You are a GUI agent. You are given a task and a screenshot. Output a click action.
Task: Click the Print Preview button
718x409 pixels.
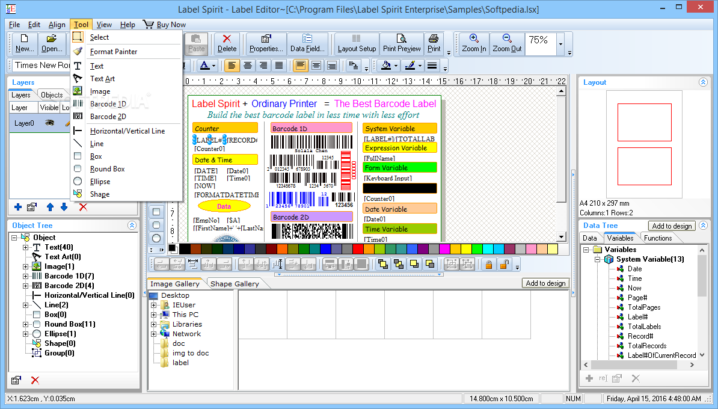[402, 43]
